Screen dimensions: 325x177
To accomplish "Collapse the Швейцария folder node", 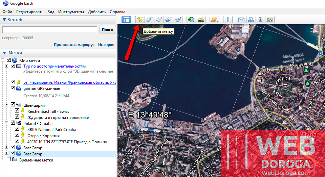I will pyautogui.click(x=7, y=105).
